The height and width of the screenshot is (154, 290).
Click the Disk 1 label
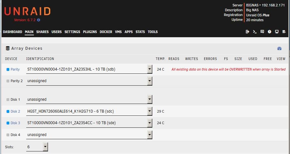coord(15,99)
